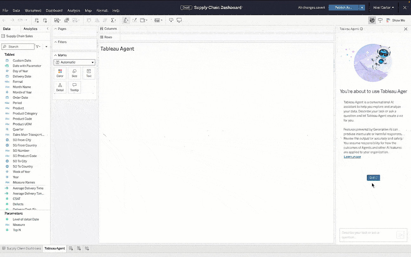
Task: Add a new story from bottom bar
Action: pyautogui.click(x=87, y=248)
